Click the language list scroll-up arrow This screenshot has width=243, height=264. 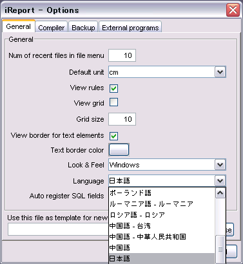[220, 193]
